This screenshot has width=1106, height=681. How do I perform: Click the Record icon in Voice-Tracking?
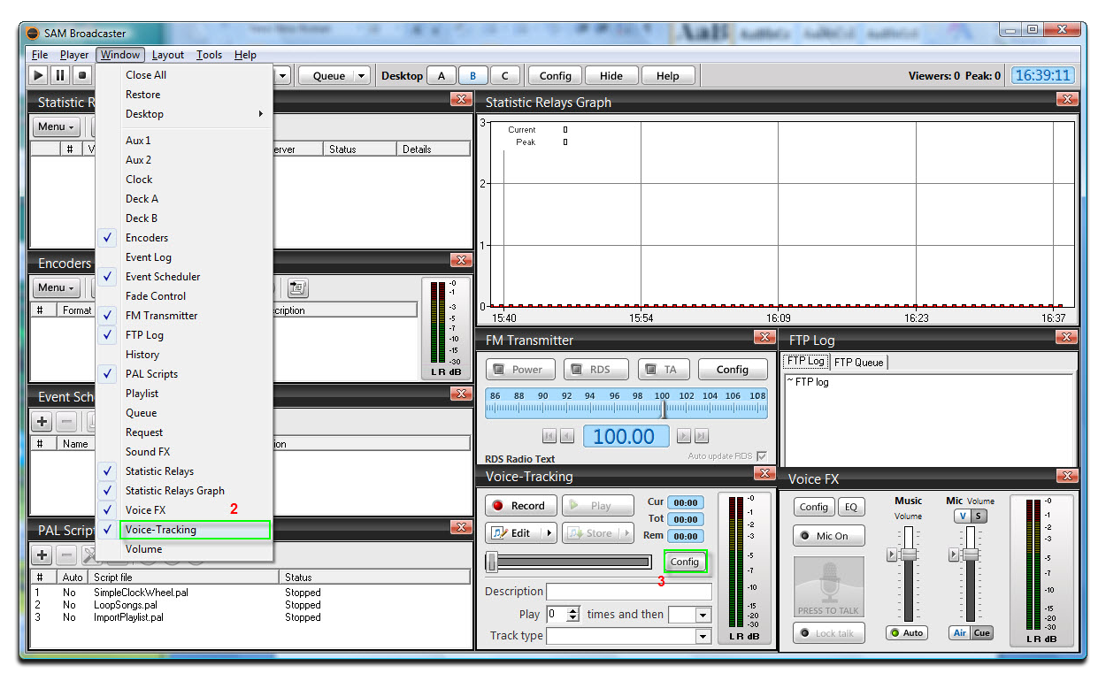pyautogui.click(x=520, y=505)
